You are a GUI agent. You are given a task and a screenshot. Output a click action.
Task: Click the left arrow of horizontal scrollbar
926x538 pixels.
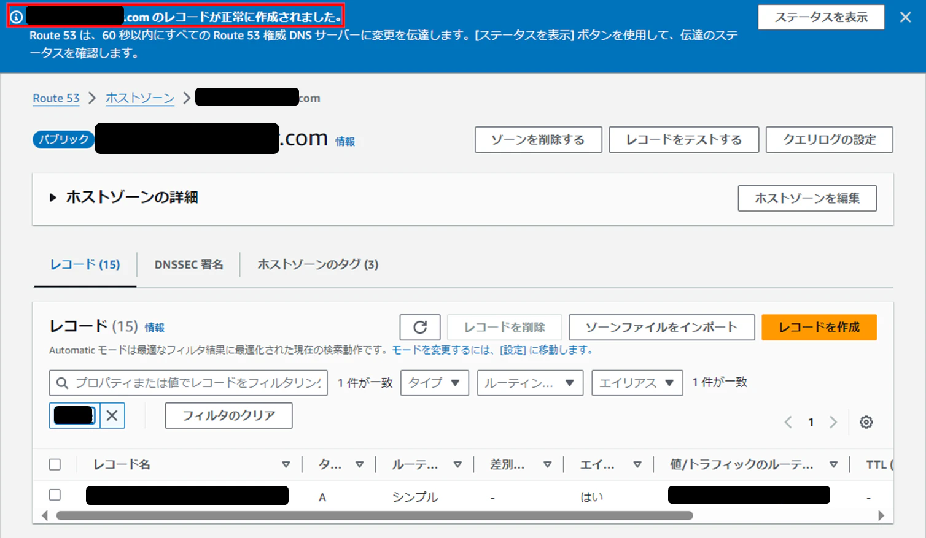[x=45, y=515]
